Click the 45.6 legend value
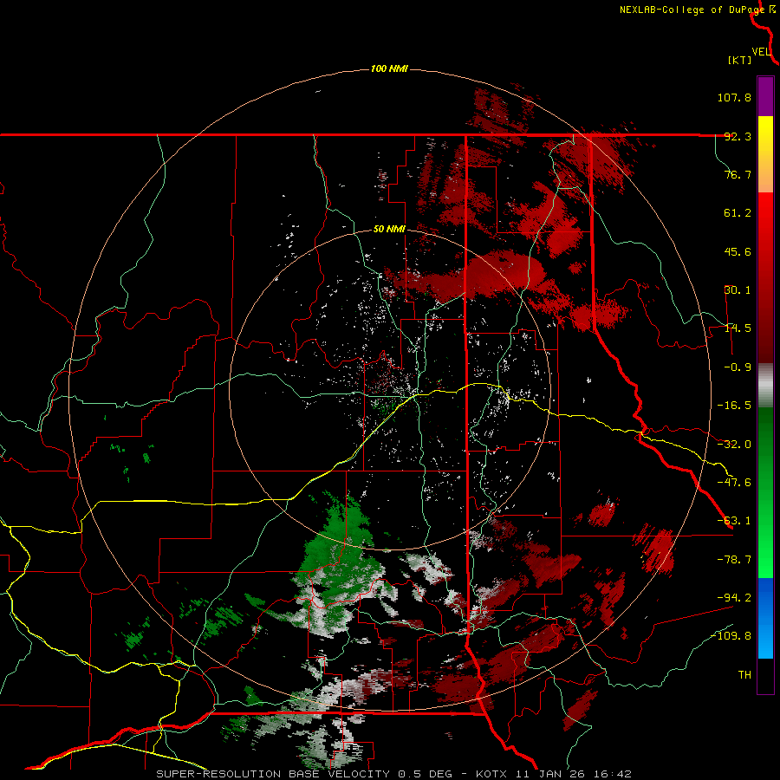The image size is (780, 780). coord(738,251)
